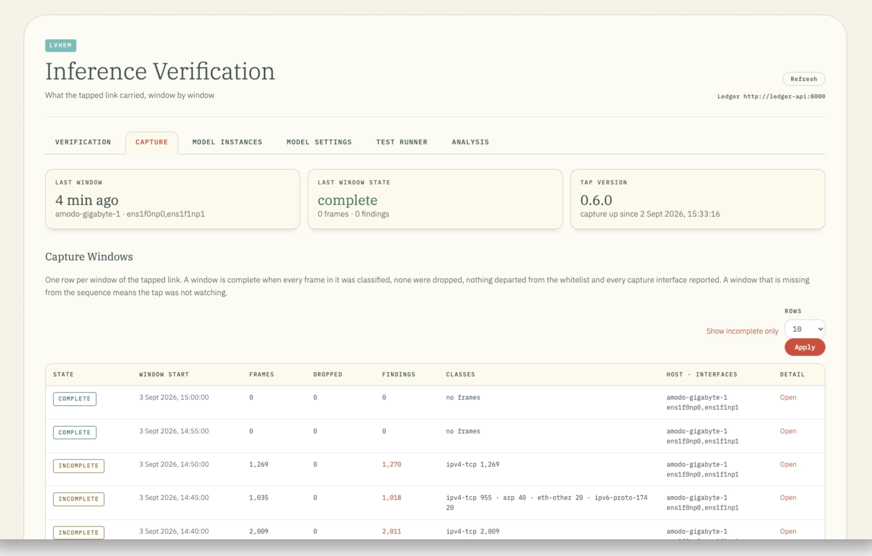
Task: Click the Refresh button
Action: (803, 79)
